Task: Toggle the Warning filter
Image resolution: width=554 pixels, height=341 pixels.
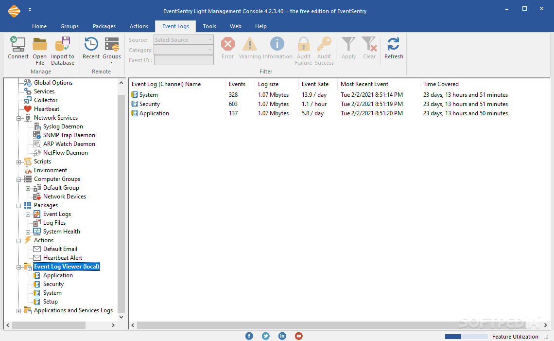Action: [x=250, y=48]
